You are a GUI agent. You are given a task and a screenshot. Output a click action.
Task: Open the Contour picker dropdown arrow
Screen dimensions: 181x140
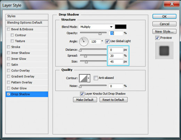click(88, 78)
